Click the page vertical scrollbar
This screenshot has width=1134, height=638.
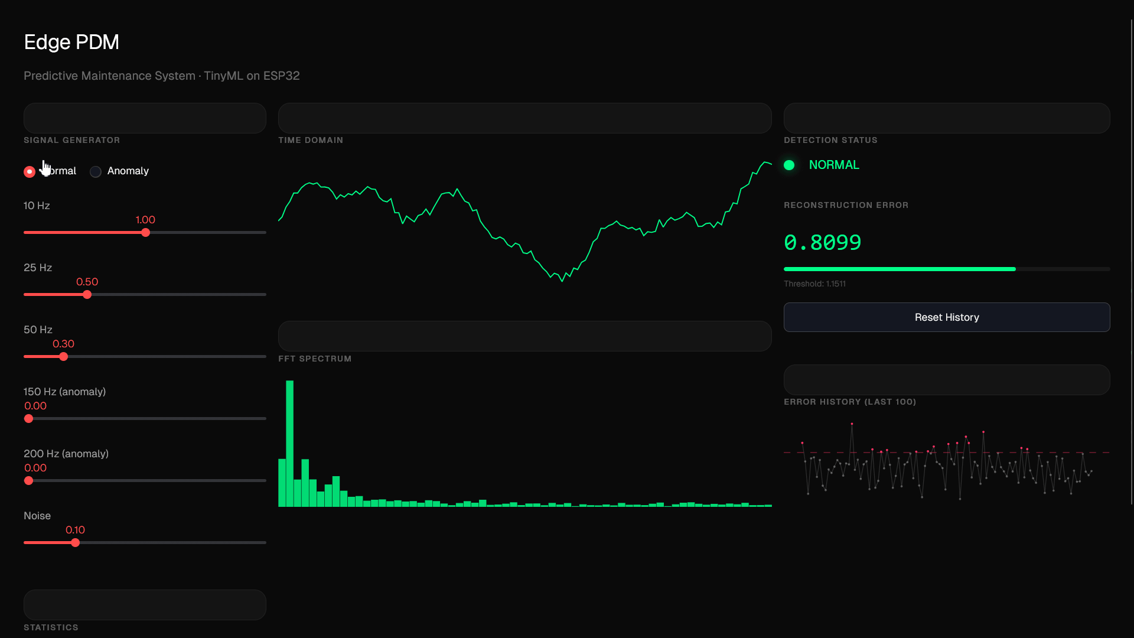pos(1132,262)
